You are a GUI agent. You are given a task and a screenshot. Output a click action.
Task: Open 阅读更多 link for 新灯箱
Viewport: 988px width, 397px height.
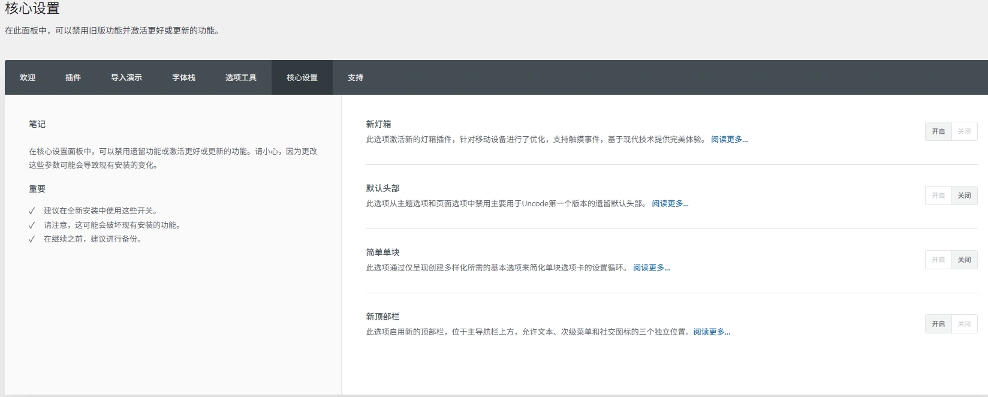729,139
